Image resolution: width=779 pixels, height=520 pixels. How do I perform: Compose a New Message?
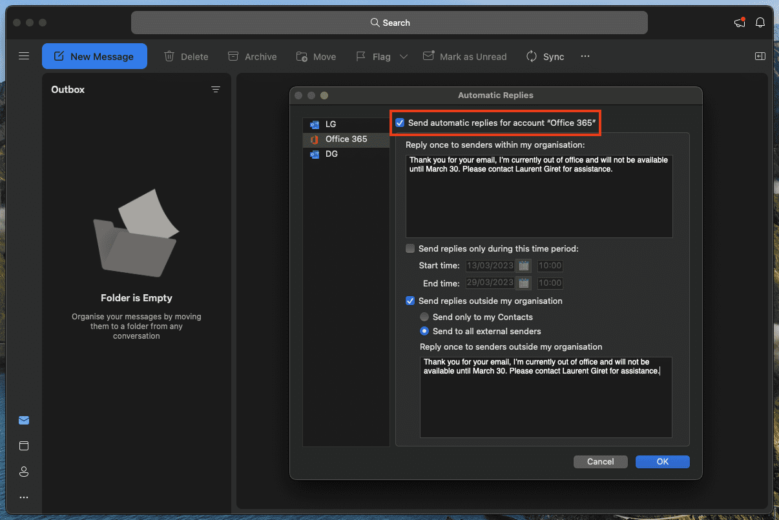[x=94, y=57]
